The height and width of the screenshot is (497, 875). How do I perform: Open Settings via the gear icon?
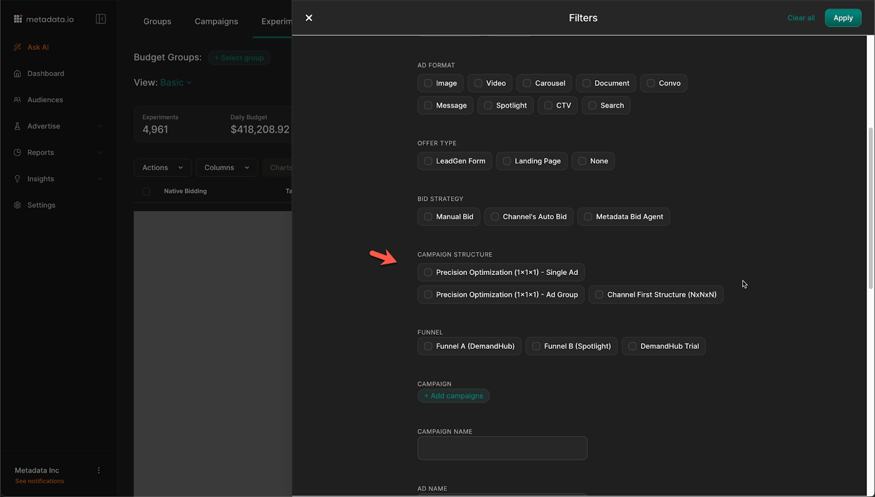pos(17,204)
